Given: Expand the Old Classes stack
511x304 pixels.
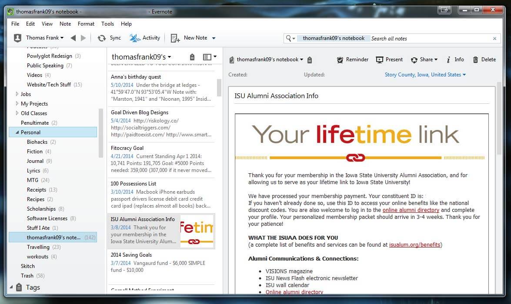Looking at the screenshot, I should (x=17, y=113).
